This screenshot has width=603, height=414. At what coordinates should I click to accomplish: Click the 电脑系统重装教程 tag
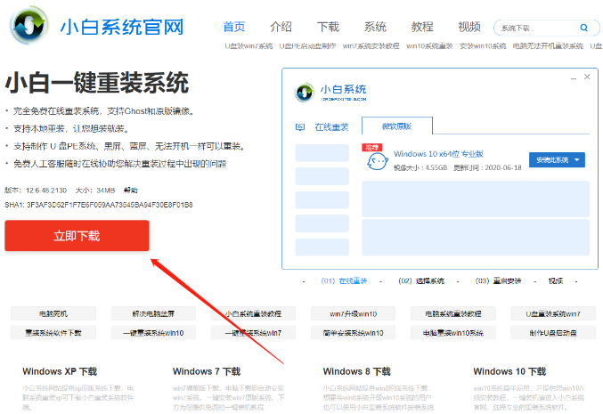[x=453, y=313]
